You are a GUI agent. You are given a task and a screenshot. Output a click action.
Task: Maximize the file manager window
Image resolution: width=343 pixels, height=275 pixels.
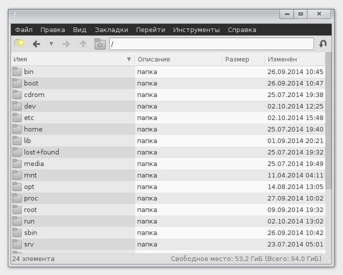click(301, 14)
